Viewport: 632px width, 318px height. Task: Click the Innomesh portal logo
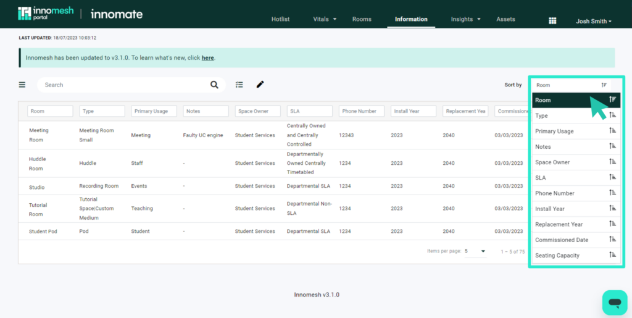coord(46,14)
